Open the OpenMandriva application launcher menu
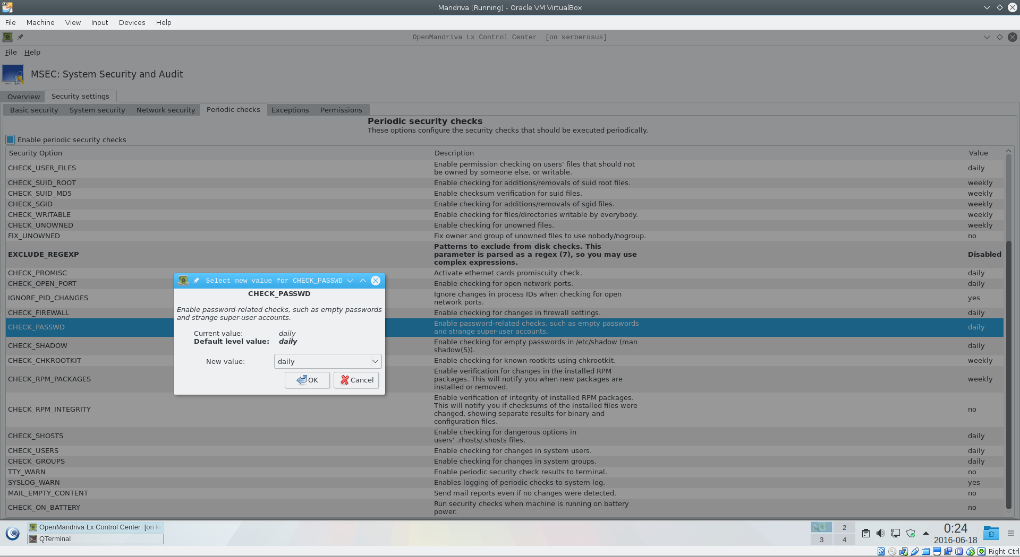 [13, 533]
